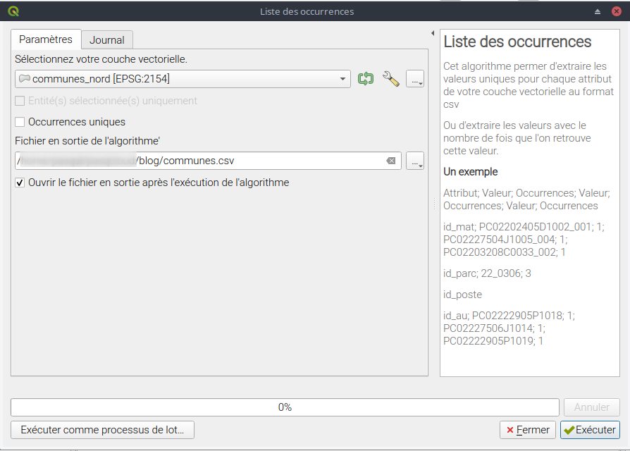Click the green iterate-over-features icon

pyautogui.click(x=365, y=79)
